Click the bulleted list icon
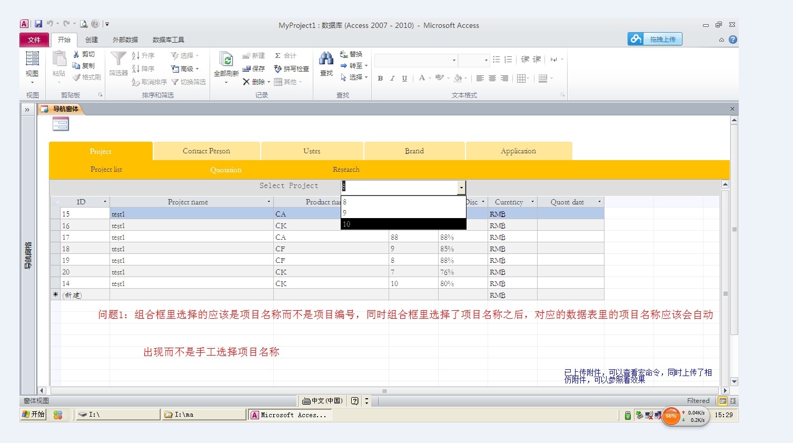The image size is (793, 443). pos(496,60)
